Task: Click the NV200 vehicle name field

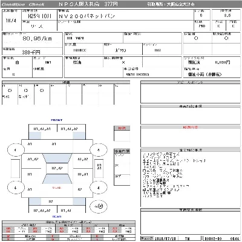Action: pos(87,16)
